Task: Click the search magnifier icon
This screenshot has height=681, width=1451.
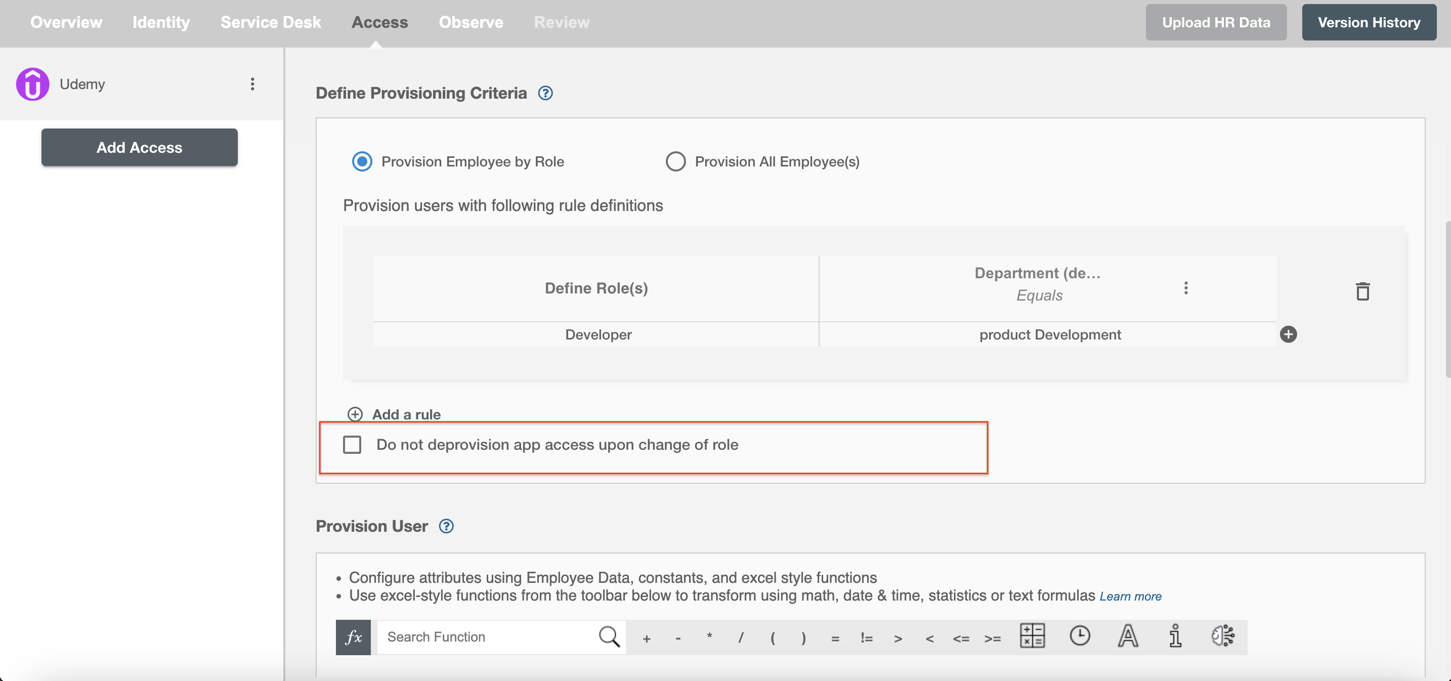Action: point(609,637)
